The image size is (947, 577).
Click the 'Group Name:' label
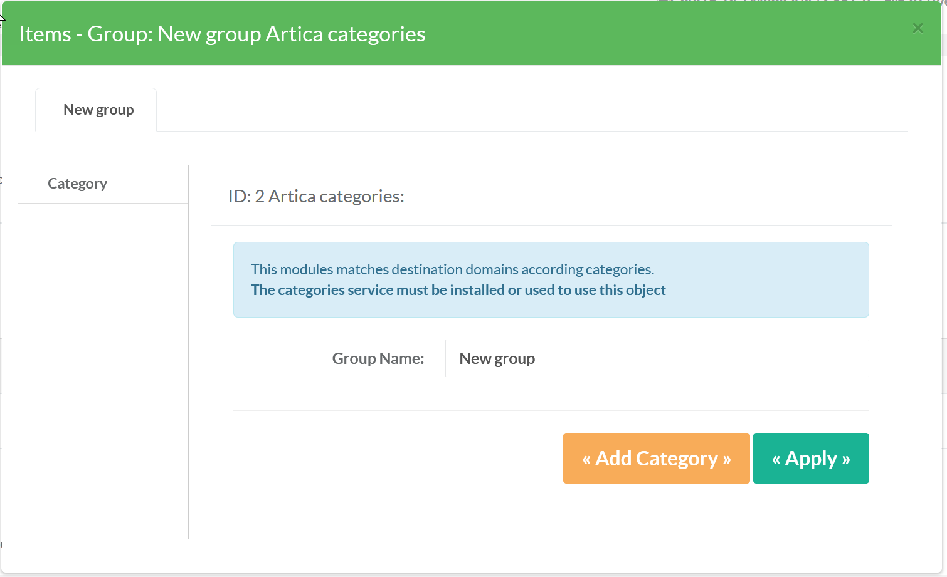(378, 359)
